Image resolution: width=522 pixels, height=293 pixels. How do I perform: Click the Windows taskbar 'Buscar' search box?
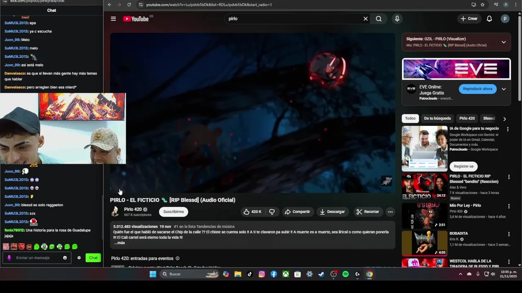click(190, 274)
